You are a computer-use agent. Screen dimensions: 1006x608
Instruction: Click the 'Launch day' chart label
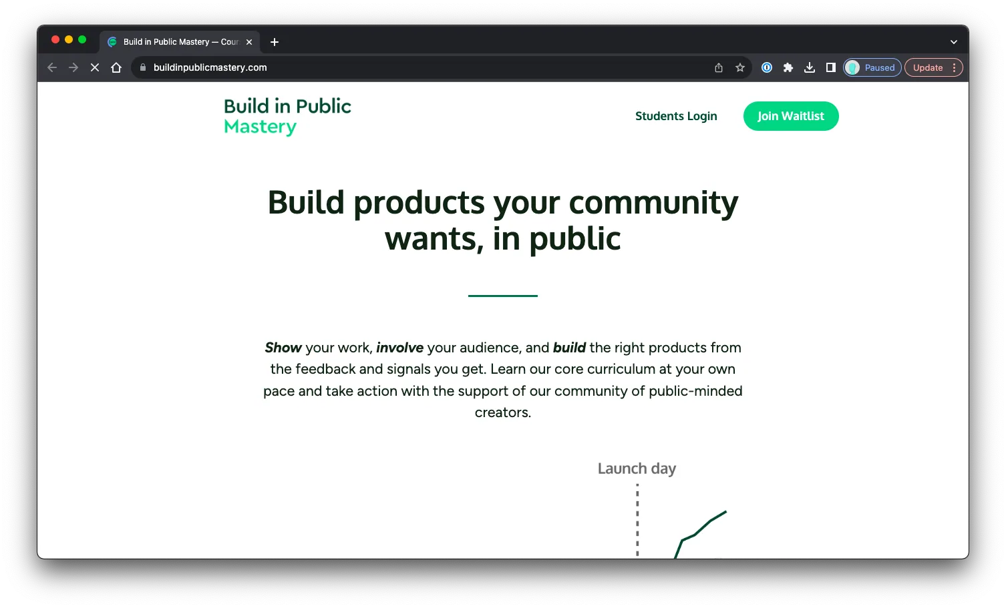pyautogui.click(x=637, y=469)
